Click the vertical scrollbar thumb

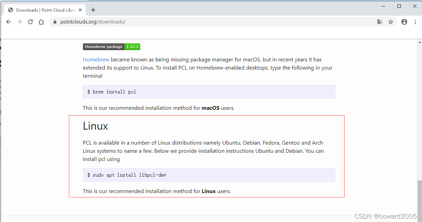420,201
